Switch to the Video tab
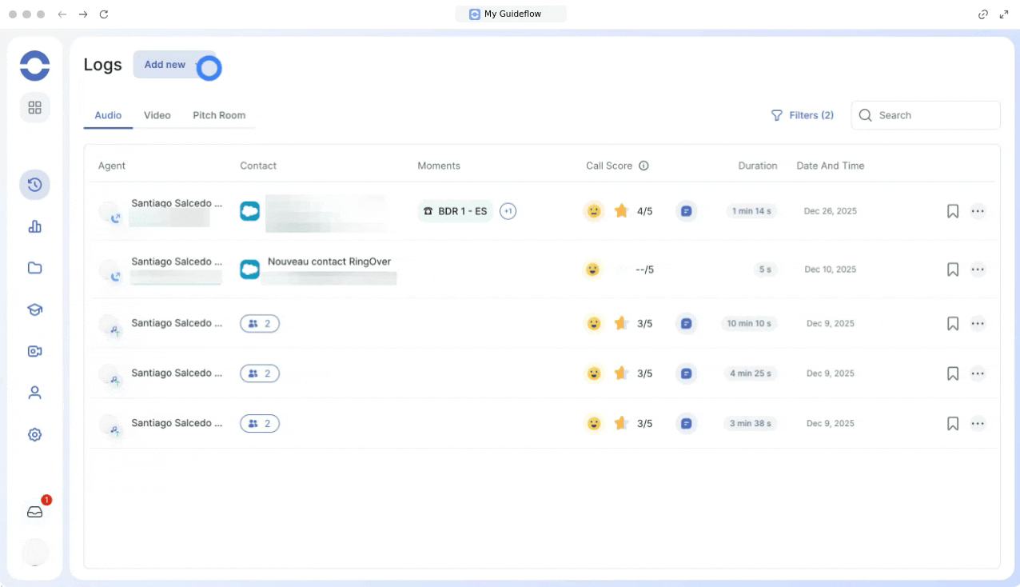Viewport: 1020px width, 587px height. point(157,115)
